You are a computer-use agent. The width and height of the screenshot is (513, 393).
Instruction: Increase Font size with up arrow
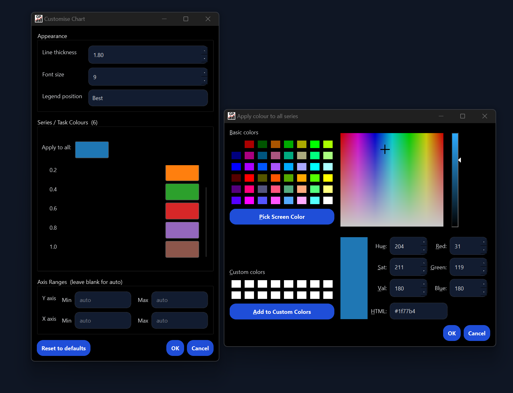click(x=204, y=73)
